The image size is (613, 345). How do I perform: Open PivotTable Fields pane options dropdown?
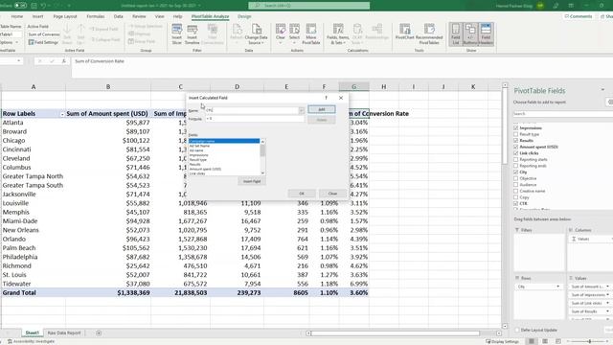point(602,90)
